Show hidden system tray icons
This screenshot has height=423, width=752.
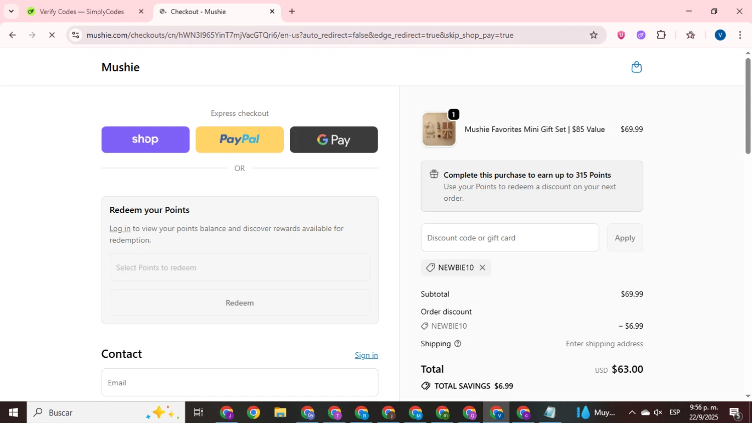point(632,412)
